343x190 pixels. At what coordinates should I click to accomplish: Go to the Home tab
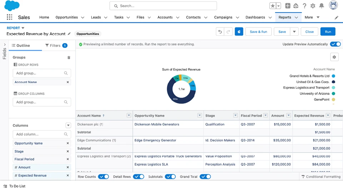44,17
